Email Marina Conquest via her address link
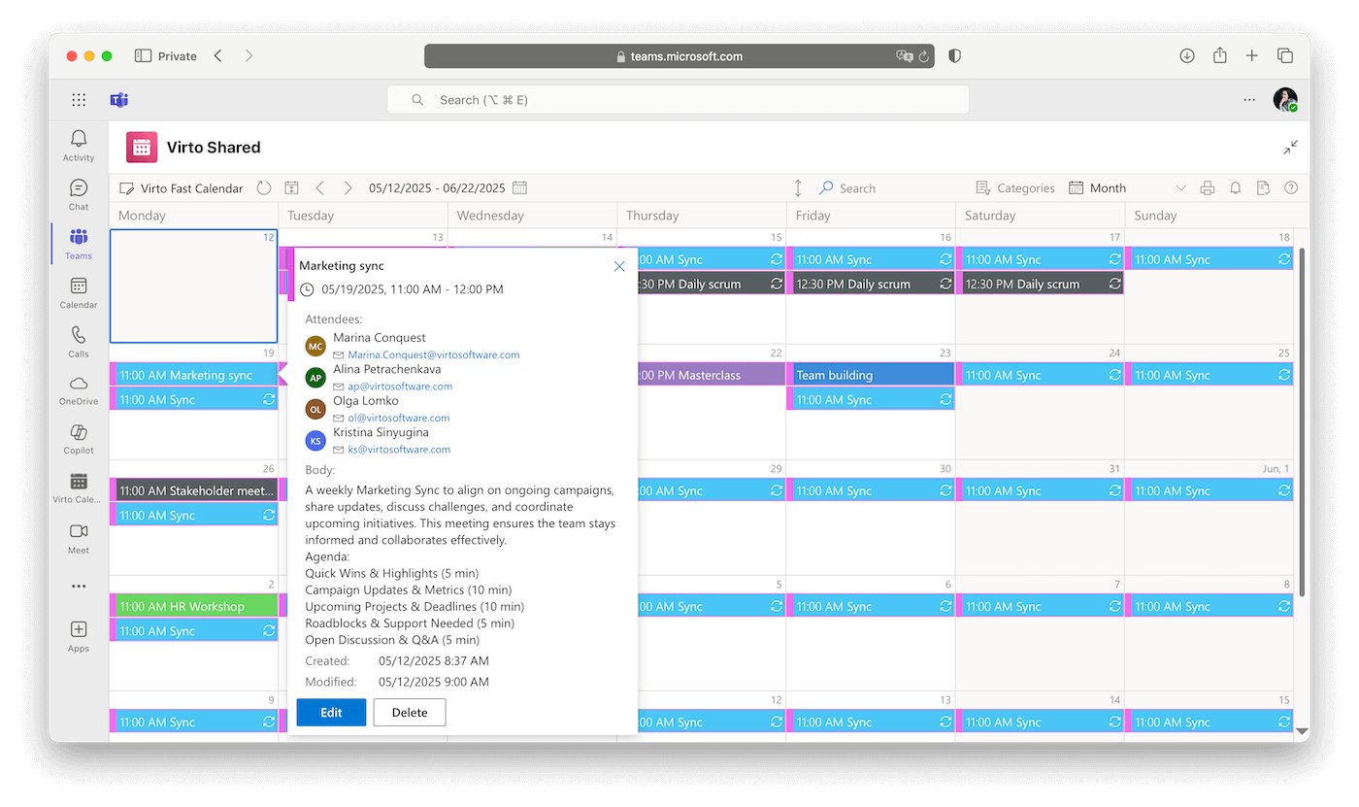The width and height of the screenshot is (1359, 807). (x=433, y=354)
